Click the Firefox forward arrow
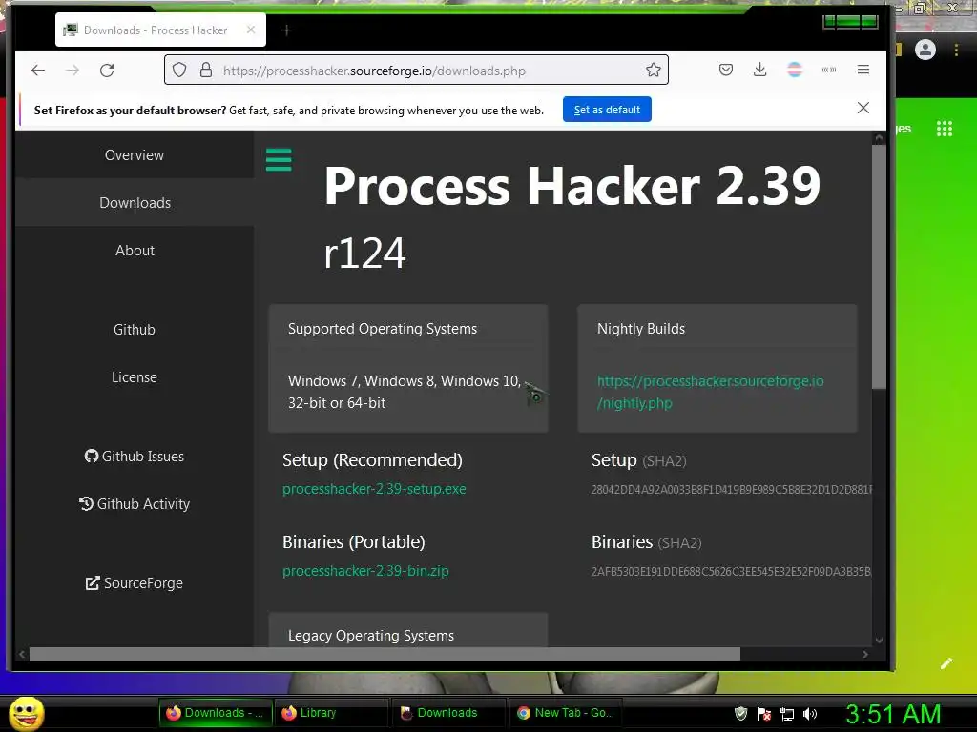 [x=73, y=71]
